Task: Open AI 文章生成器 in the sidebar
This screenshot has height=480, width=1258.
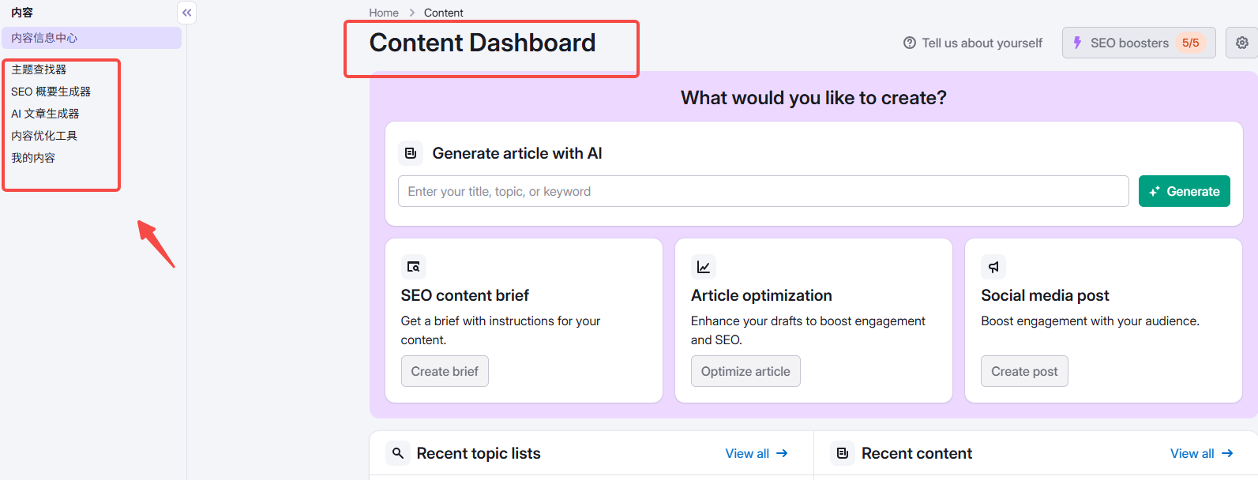Action: [x=45, y=114]
